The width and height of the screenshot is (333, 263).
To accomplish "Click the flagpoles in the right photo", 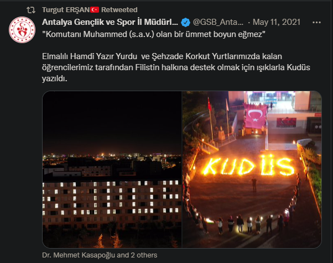I will (x=218, y=119).
